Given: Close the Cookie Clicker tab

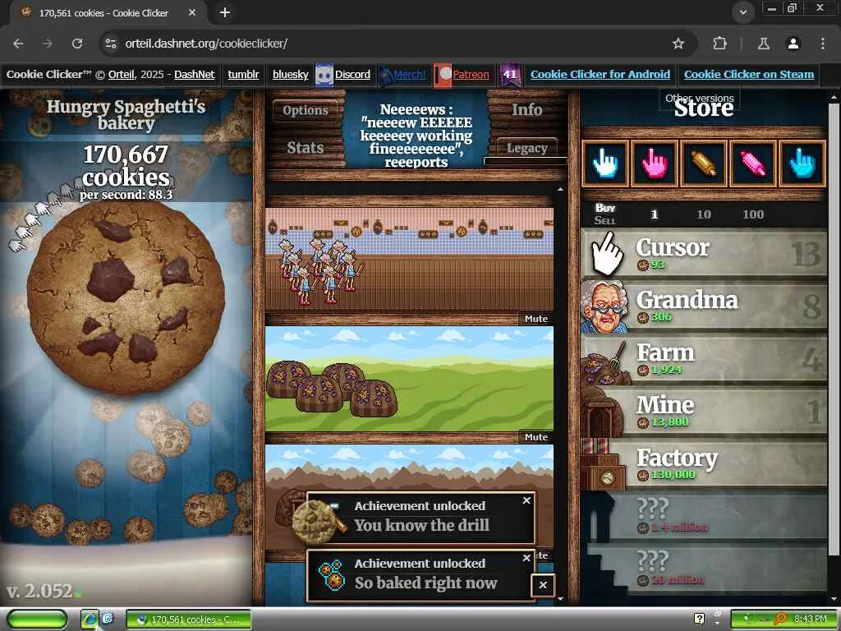Looking at the screenshot, I should point(192,12).
